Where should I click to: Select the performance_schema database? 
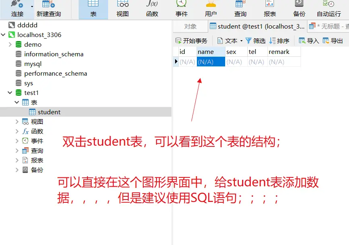coord(55,74)
